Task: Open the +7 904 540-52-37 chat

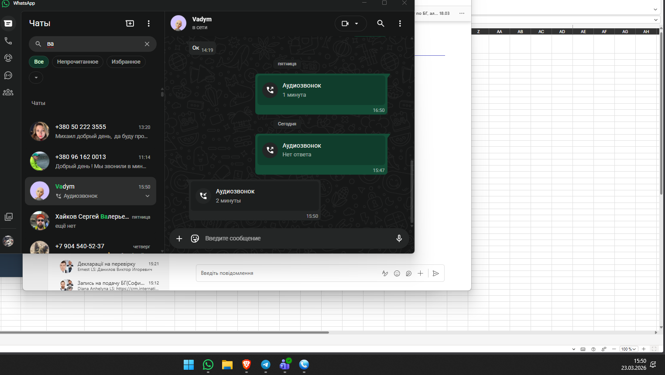Action: click(90, 246)
